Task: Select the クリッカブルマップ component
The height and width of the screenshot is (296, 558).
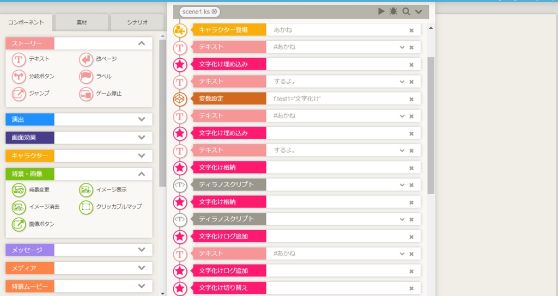Action: pyautogui.click(x=86, y=207)
